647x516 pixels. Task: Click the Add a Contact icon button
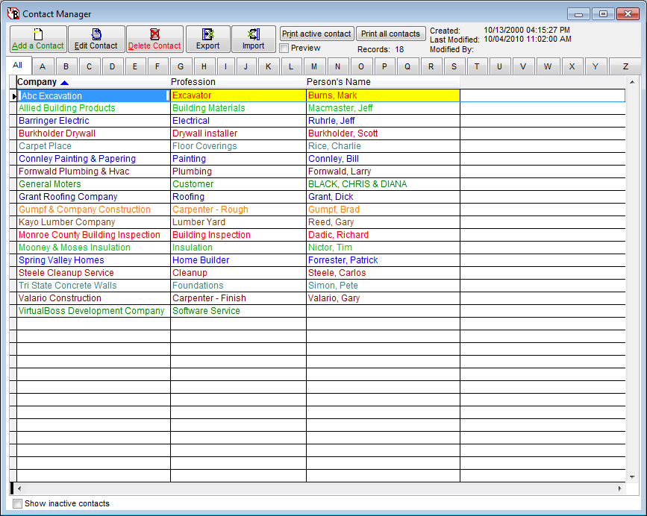point(38,39)
